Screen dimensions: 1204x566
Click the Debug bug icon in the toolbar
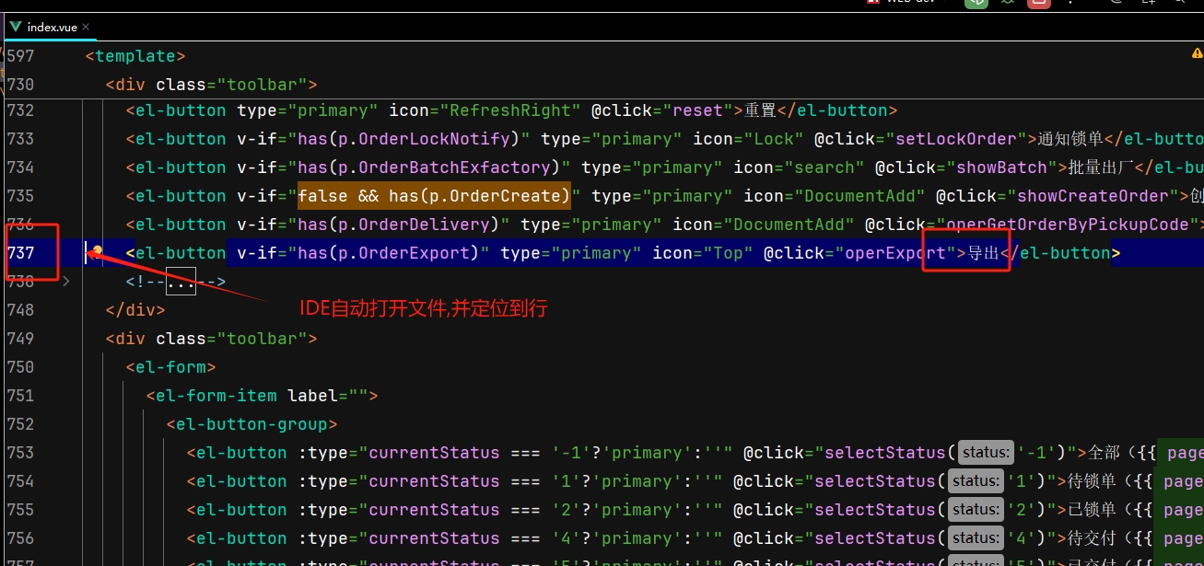(x=1008, y=4)
